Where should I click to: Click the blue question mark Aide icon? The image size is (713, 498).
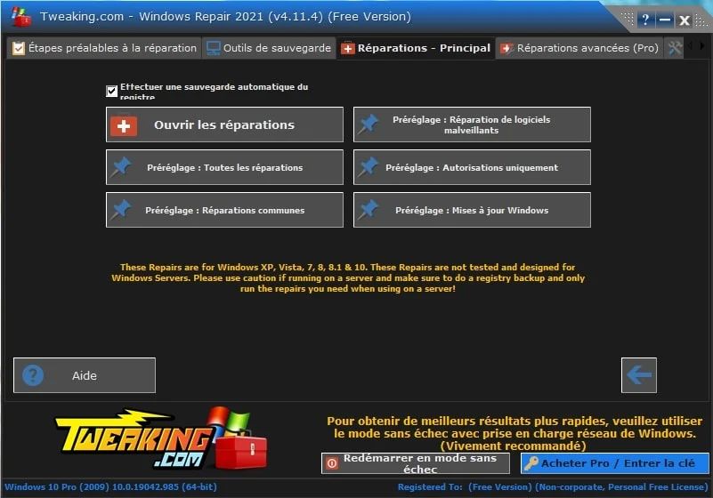[33, 375]
